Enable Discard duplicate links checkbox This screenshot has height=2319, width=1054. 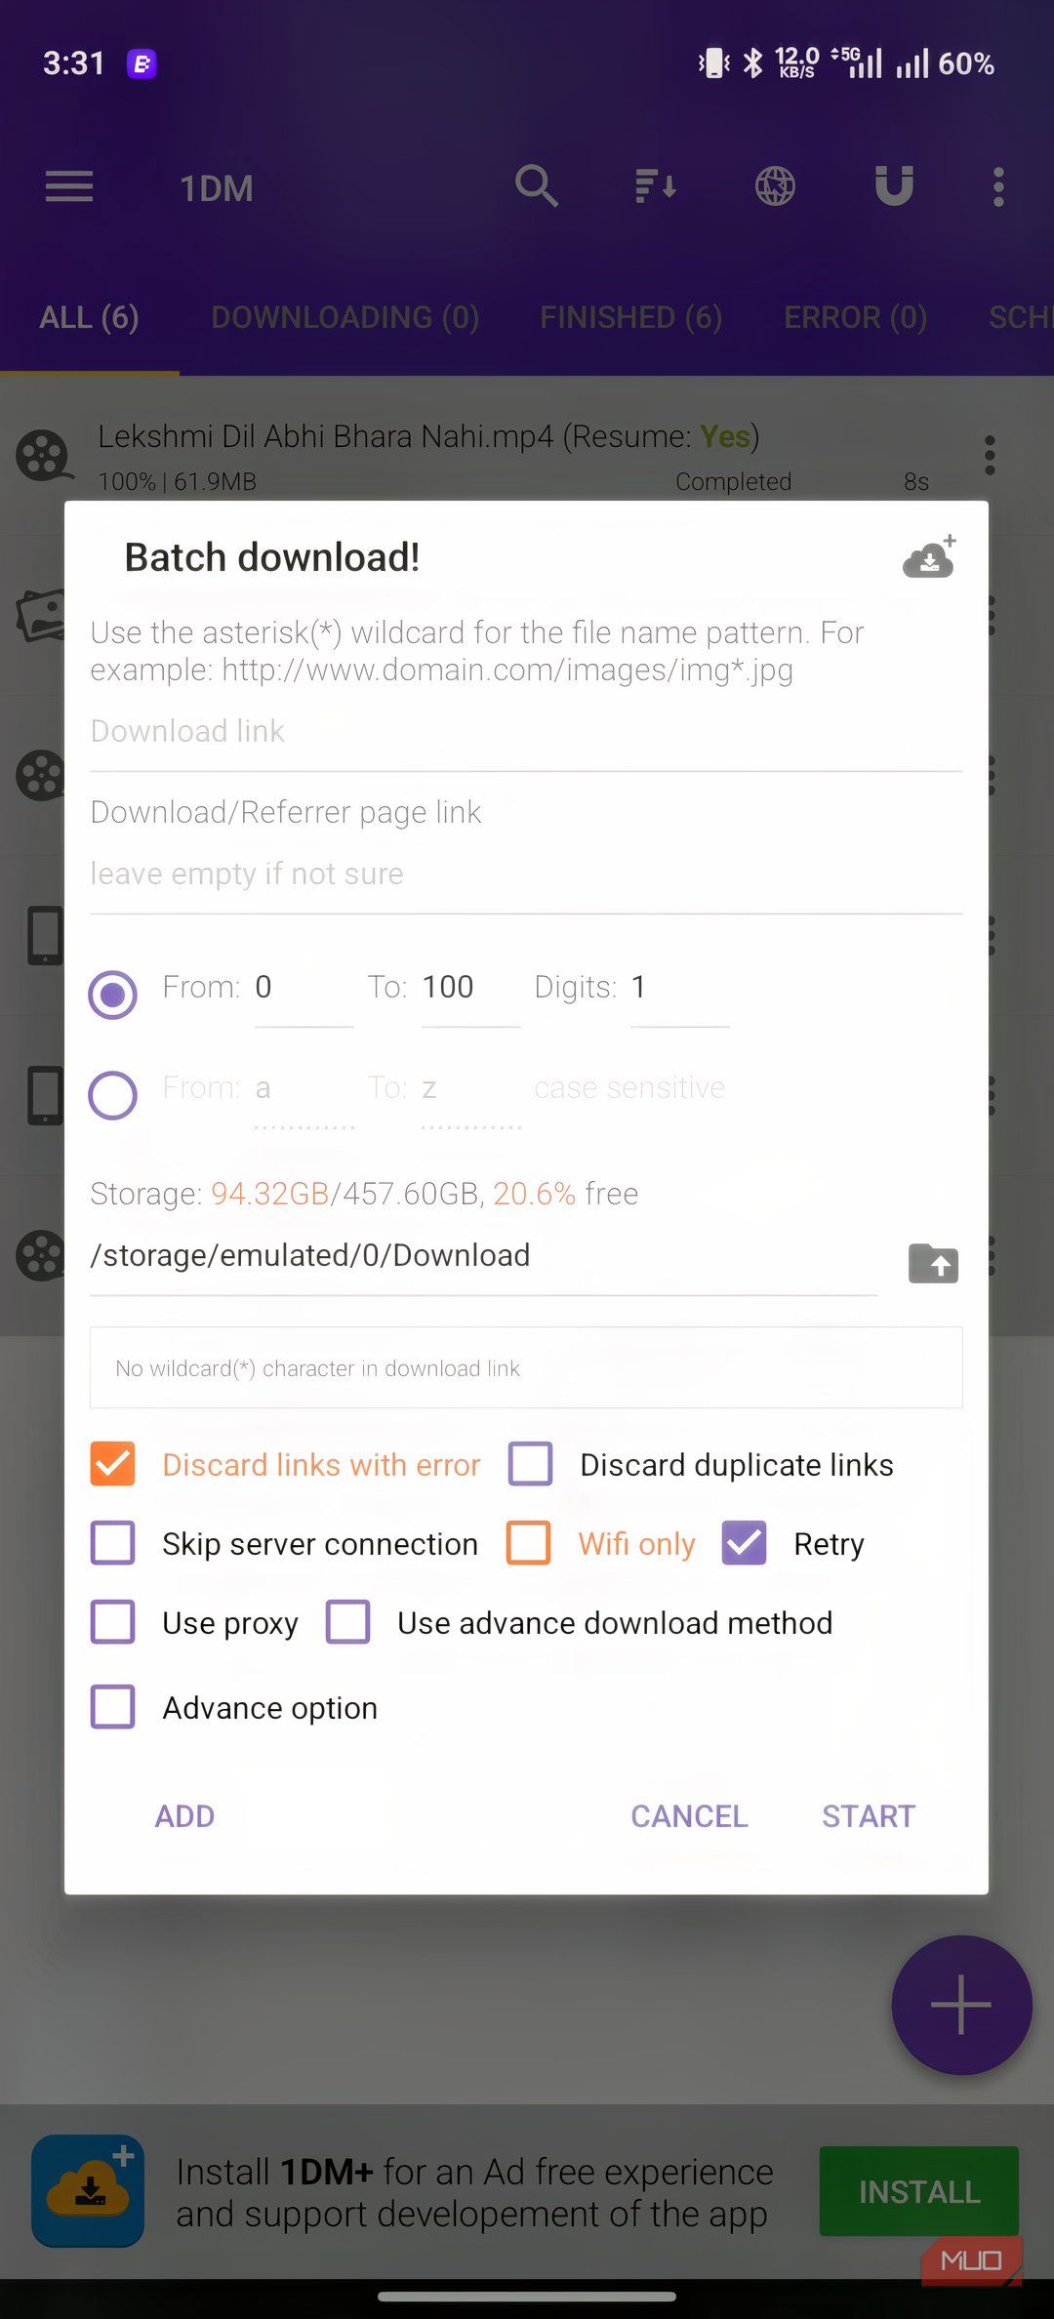click(x=531, y=1464)
